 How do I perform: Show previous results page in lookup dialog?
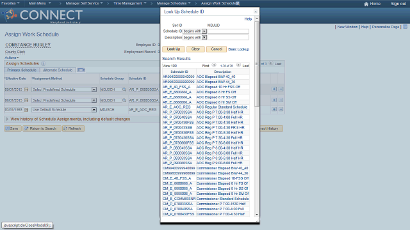tap(214, 65)
